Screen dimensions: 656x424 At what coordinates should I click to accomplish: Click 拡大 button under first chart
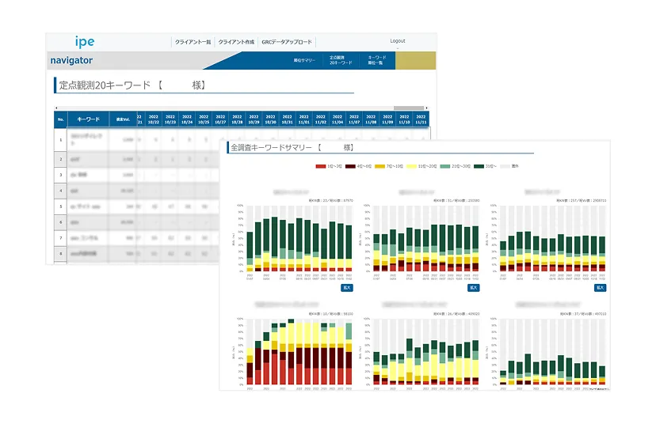(x=347, y=288)
